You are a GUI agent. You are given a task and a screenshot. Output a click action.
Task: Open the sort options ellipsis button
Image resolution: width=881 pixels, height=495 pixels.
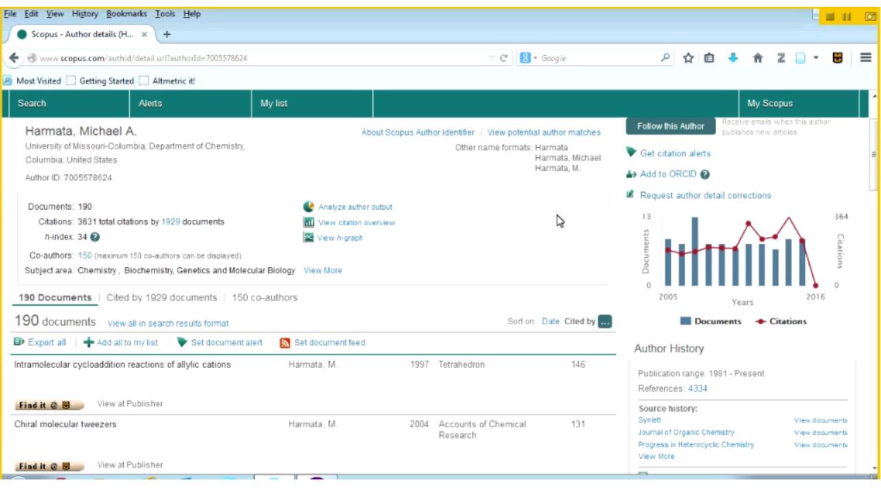click(605, 322)
